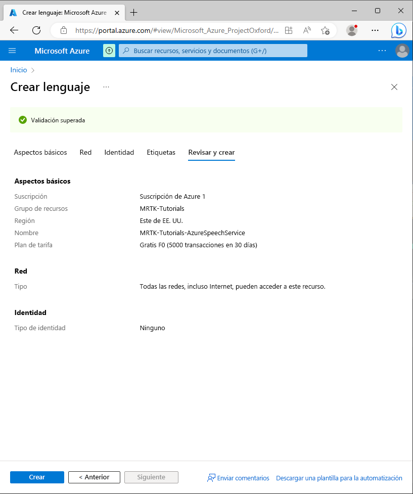This screenshot has width=413, height=494.
Task: Go back with browser back arrow
Action: click(x=14, y=30)
